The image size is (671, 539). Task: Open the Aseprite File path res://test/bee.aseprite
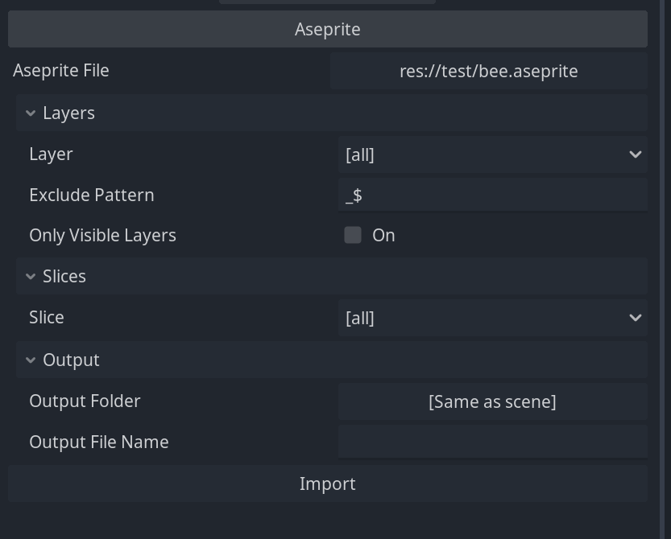[x=488, y=71]
